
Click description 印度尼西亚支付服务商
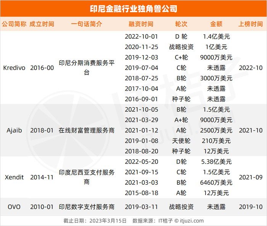point(87,177)
